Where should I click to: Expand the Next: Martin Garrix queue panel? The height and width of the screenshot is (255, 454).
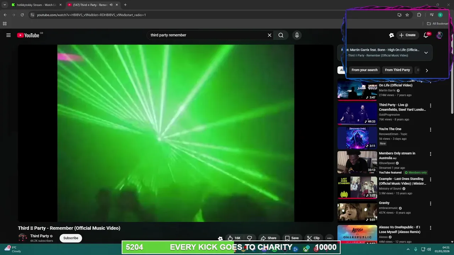pos(426,53)
